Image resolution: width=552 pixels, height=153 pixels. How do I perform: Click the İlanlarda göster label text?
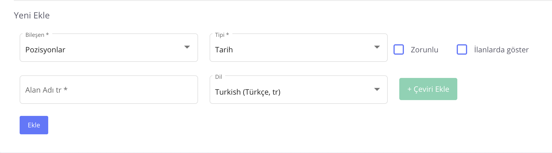(x=501, y=50)
